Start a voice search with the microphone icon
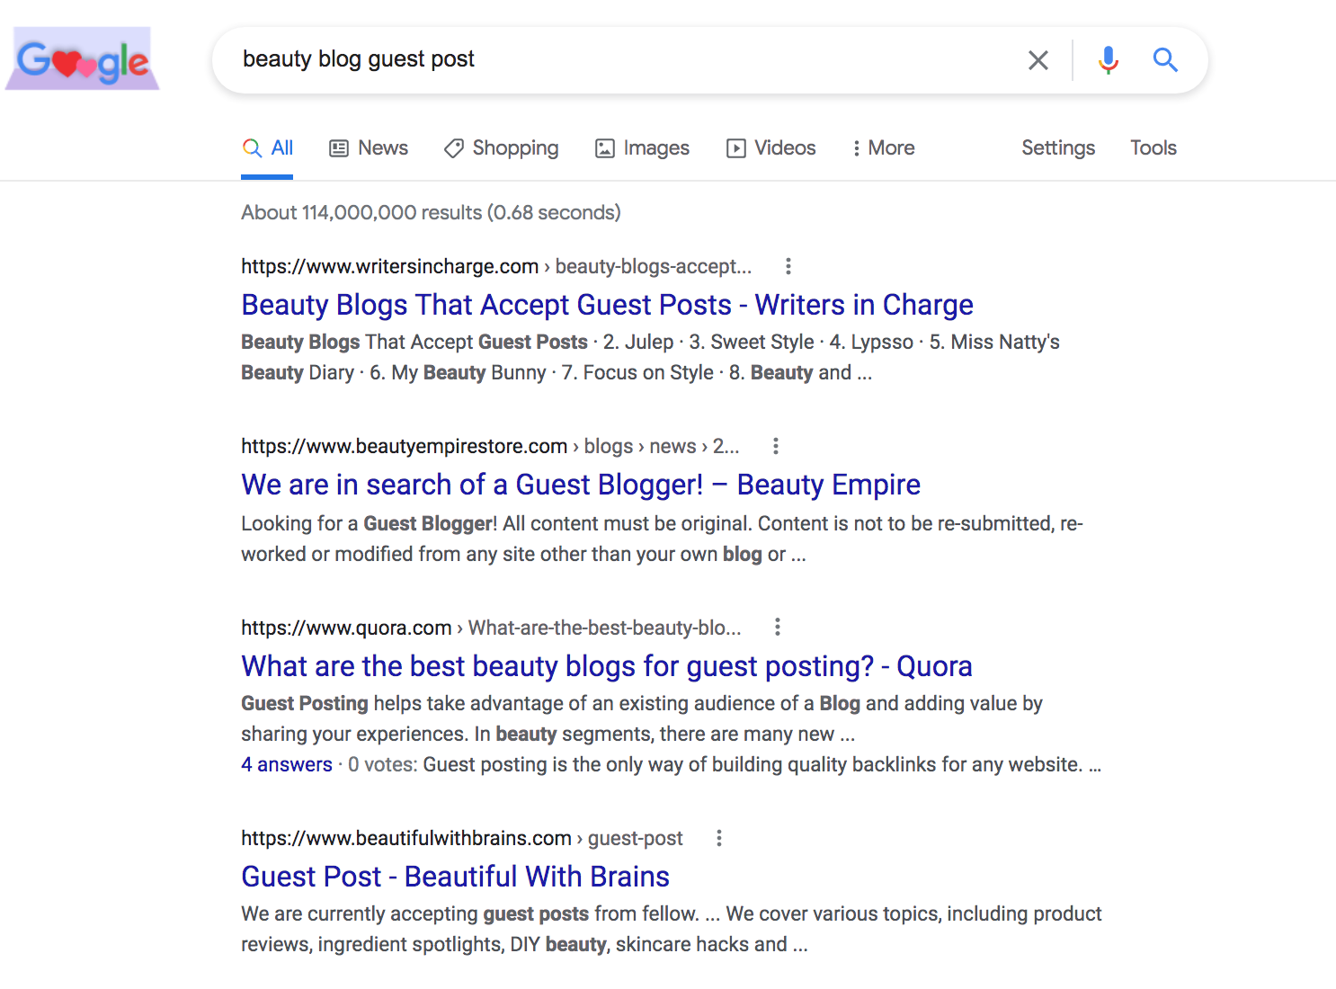Image resolution: width=1336 pixels, height=989 pixels. (x=1109, y=60)
